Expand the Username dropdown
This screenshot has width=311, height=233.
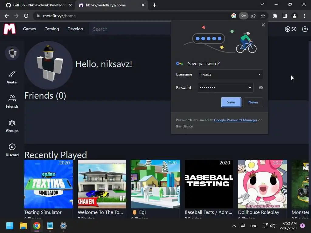(x=259, y=74)
